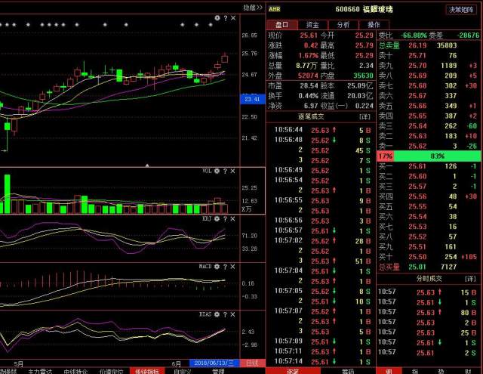Click the 总卖量 row 26.19

429,45
